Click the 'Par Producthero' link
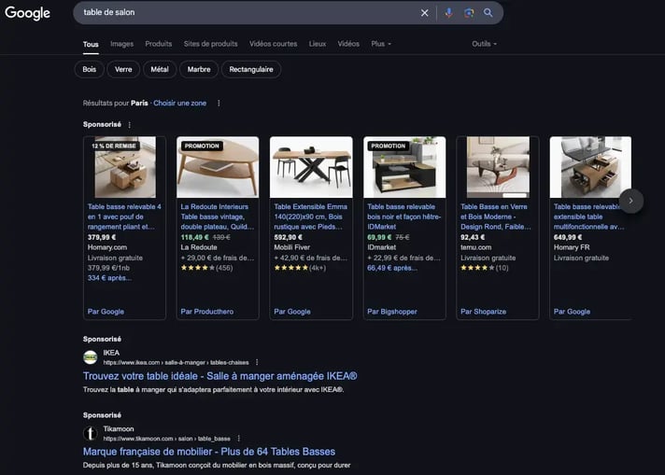The height and width of the screenshot is (475, 665). pyautogui.click(x=207, y=312)
